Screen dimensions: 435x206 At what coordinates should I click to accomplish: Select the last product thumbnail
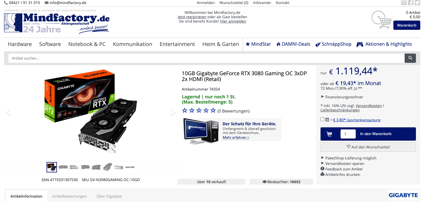coord(130,167)
